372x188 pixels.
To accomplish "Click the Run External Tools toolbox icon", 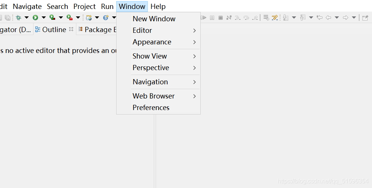I will pos(70,18).
